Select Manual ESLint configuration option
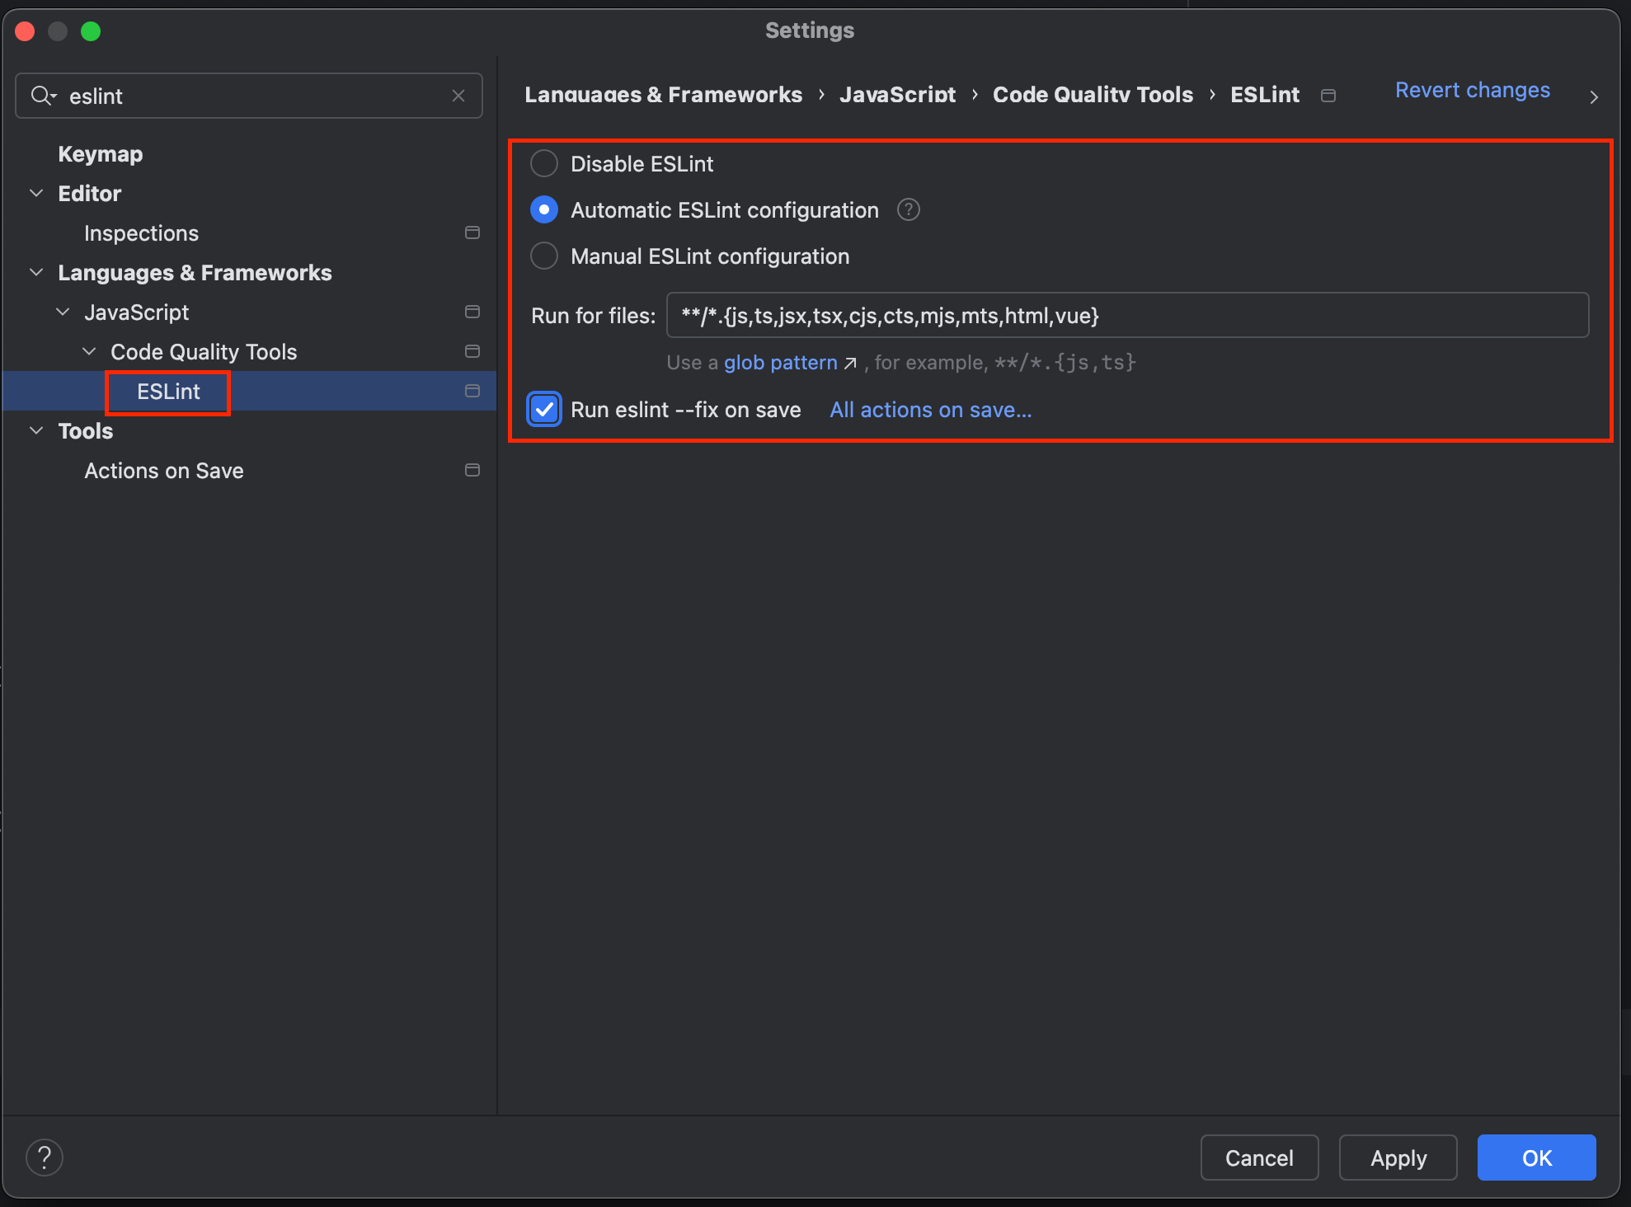Viewport: 1631px width, 1207px height. (544, 256)
